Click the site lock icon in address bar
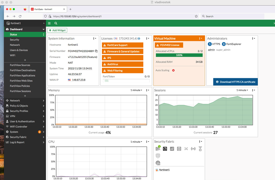 (x=50, y=16)
